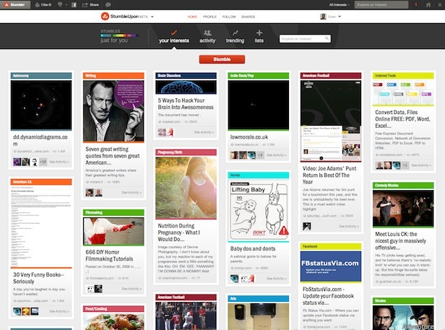The height and width of the screenshot is (330, 445).
Task: Open comments speech bubble icon
Action: (108, 5)
